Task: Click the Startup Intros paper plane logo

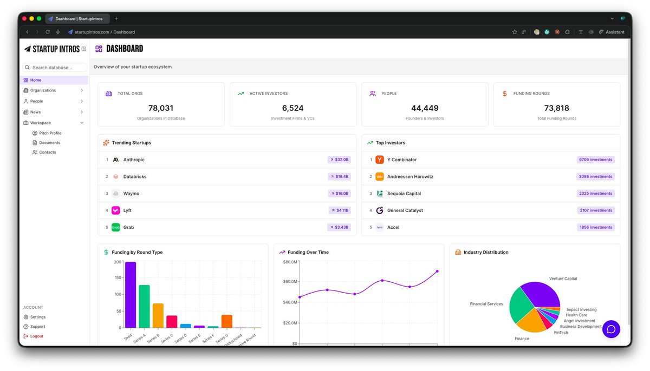Action: tap(27, 49)
